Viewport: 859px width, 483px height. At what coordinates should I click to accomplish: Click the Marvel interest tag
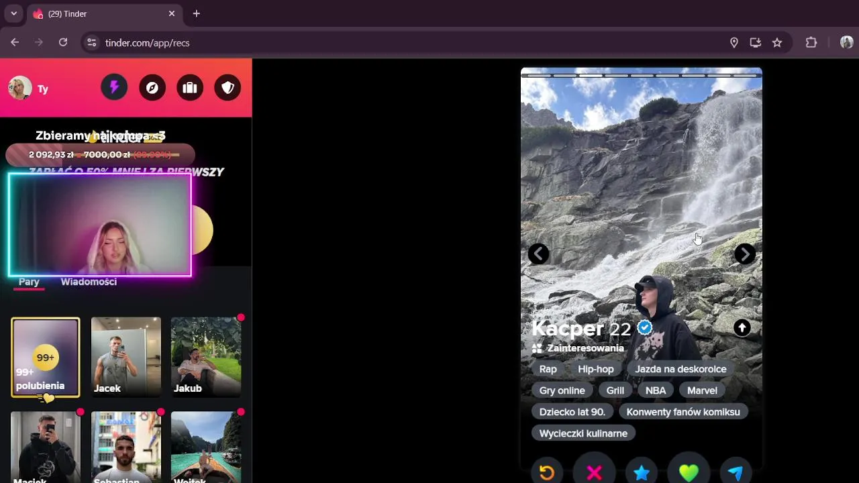[x=702, y=390]
